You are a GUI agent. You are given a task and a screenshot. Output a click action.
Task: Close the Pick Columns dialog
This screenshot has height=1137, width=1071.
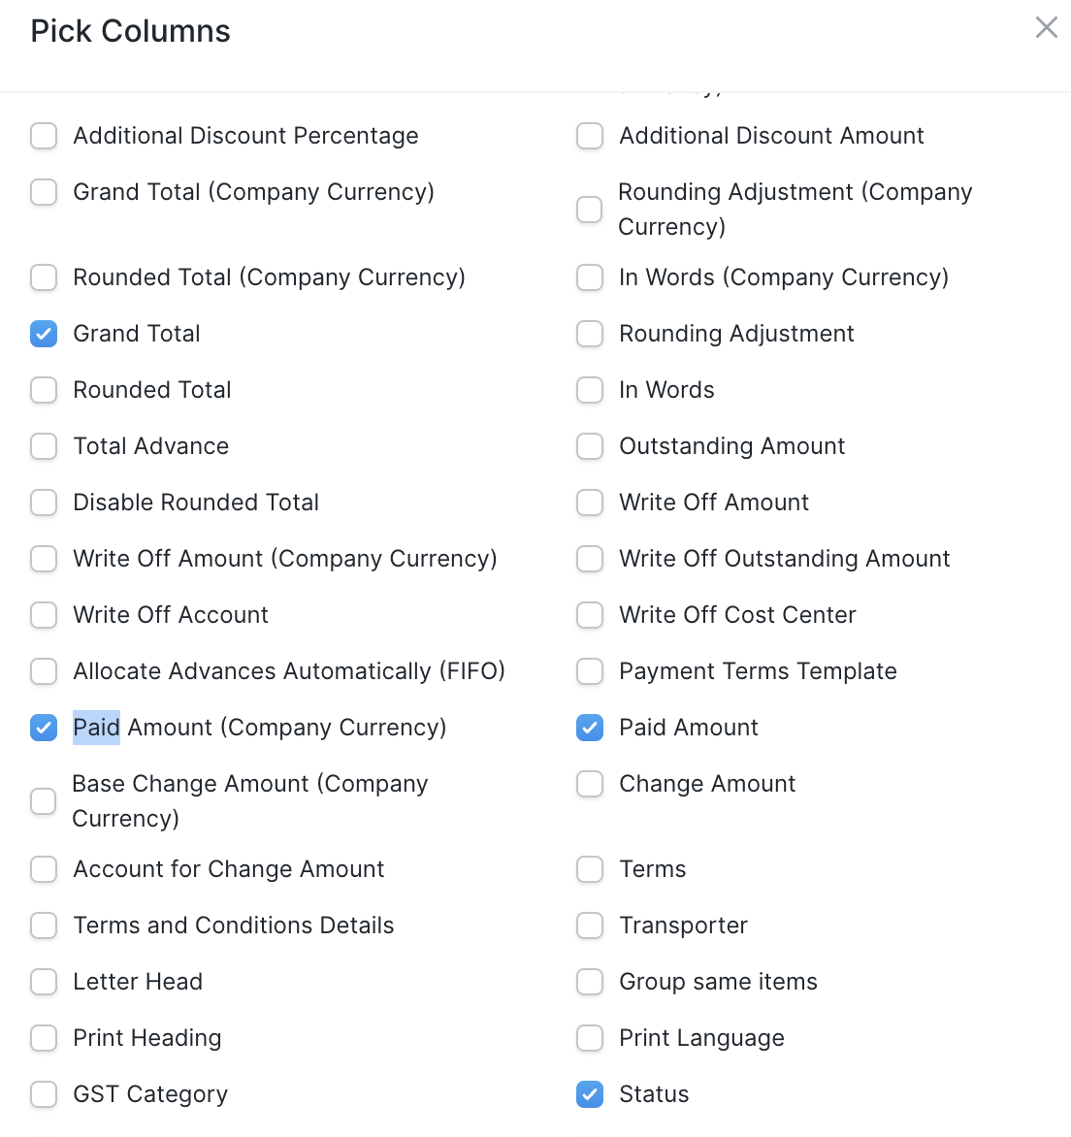[x=1046, y=27]
